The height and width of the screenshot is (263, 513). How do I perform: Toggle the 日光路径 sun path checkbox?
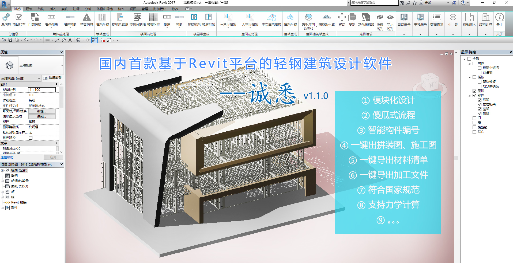(31, 138)
